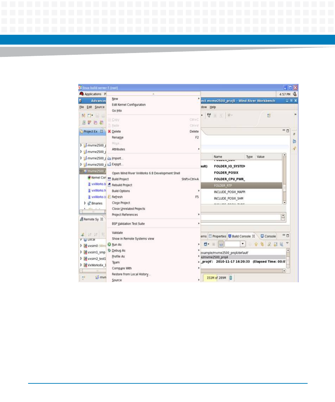Expand the VxWorks6x connection node

(x=81, y=265)
